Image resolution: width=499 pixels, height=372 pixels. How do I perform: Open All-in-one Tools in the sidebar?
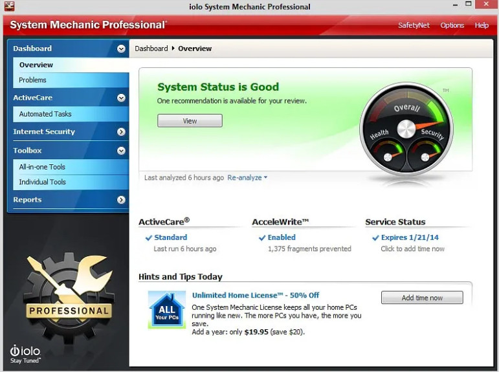pyautogui.click(x=71, y=167)
